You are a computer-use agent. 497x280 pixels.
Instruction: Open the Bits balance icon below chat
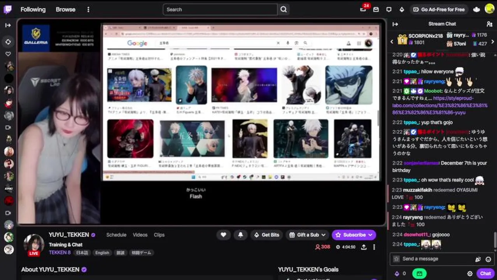tap(397, 273)
